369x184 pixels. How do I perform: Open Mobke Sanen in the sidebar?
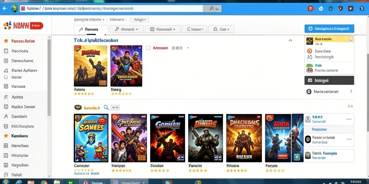click(23, 107)
